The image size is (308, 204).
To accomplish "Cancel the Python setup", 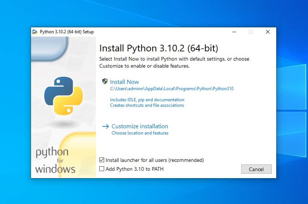I will coord(256,169).
